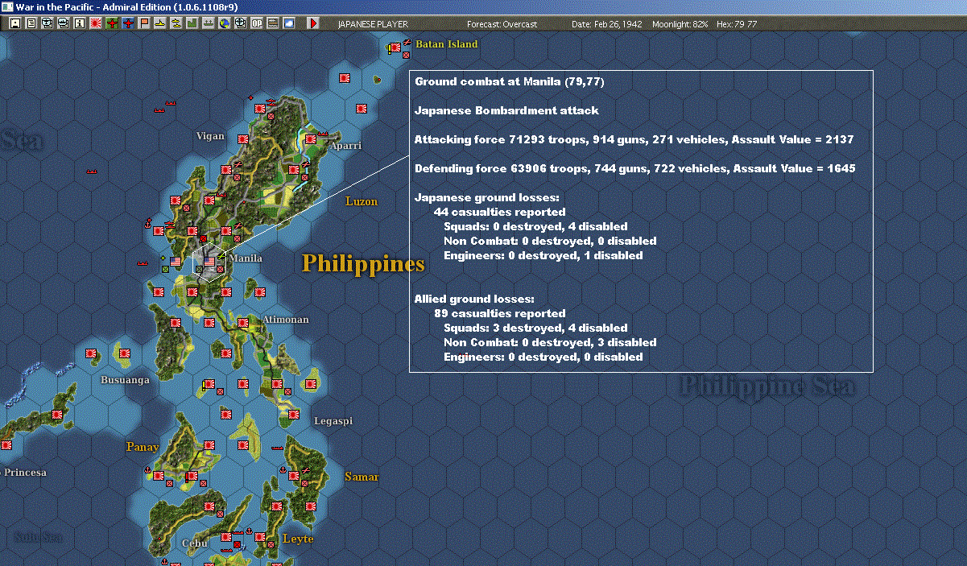This screenshot has width=967, height=566.
Task: Click red anchor icon beside Samar unit
Action: pyautogui.click(x=283, y=470)
